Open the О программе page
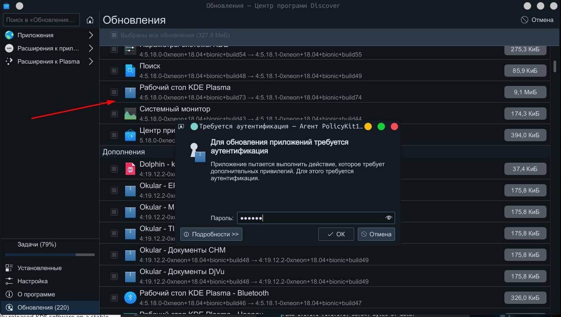Viewport: 561px width, 317px height. tap(49, 294)
